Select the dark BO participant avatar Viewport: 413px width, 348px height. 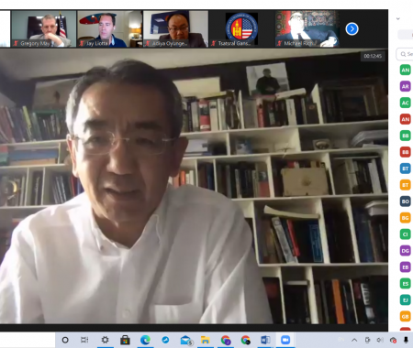click(405, 201)
